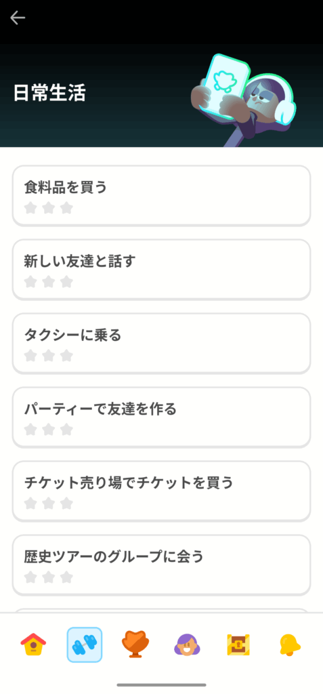Open the yellow bell notifications tab

tap(290, 645)
